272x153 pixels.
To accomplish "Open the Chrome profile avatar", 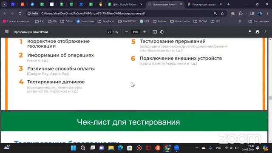I will [260, 13].
